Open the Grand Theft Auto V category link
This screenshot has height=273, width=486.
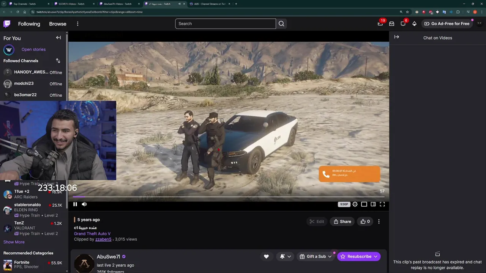coord(92,234)
